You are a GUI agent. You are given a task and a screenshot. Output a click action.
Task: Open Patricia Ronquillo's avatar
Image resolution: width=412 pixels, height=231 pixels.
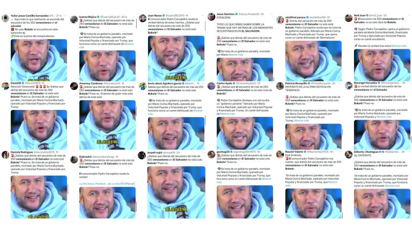pos(280,86)
